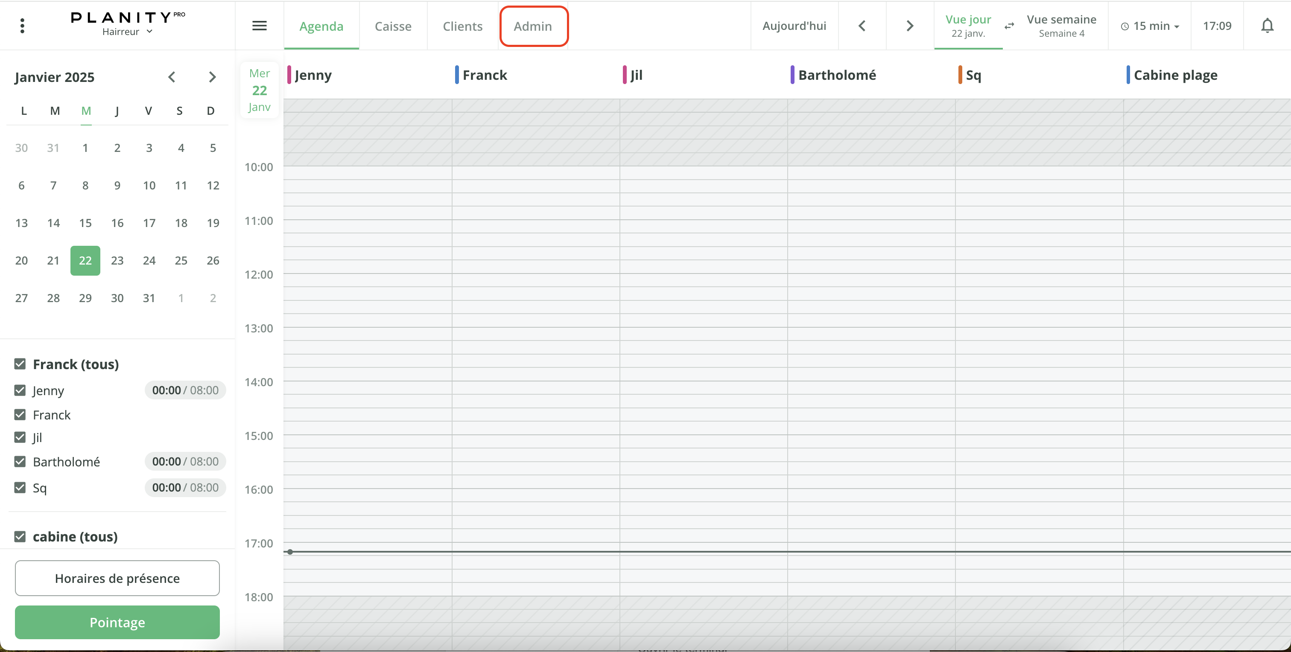Click the hamburger menu icon
Screen dimensions: 1291x652
(259, 26)
